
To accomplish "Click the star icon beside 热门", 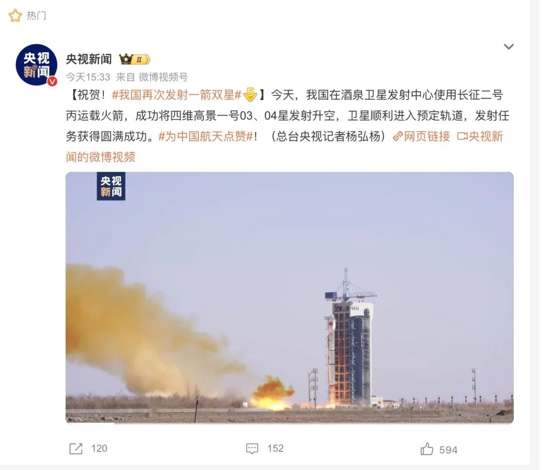I will (15, 16).
